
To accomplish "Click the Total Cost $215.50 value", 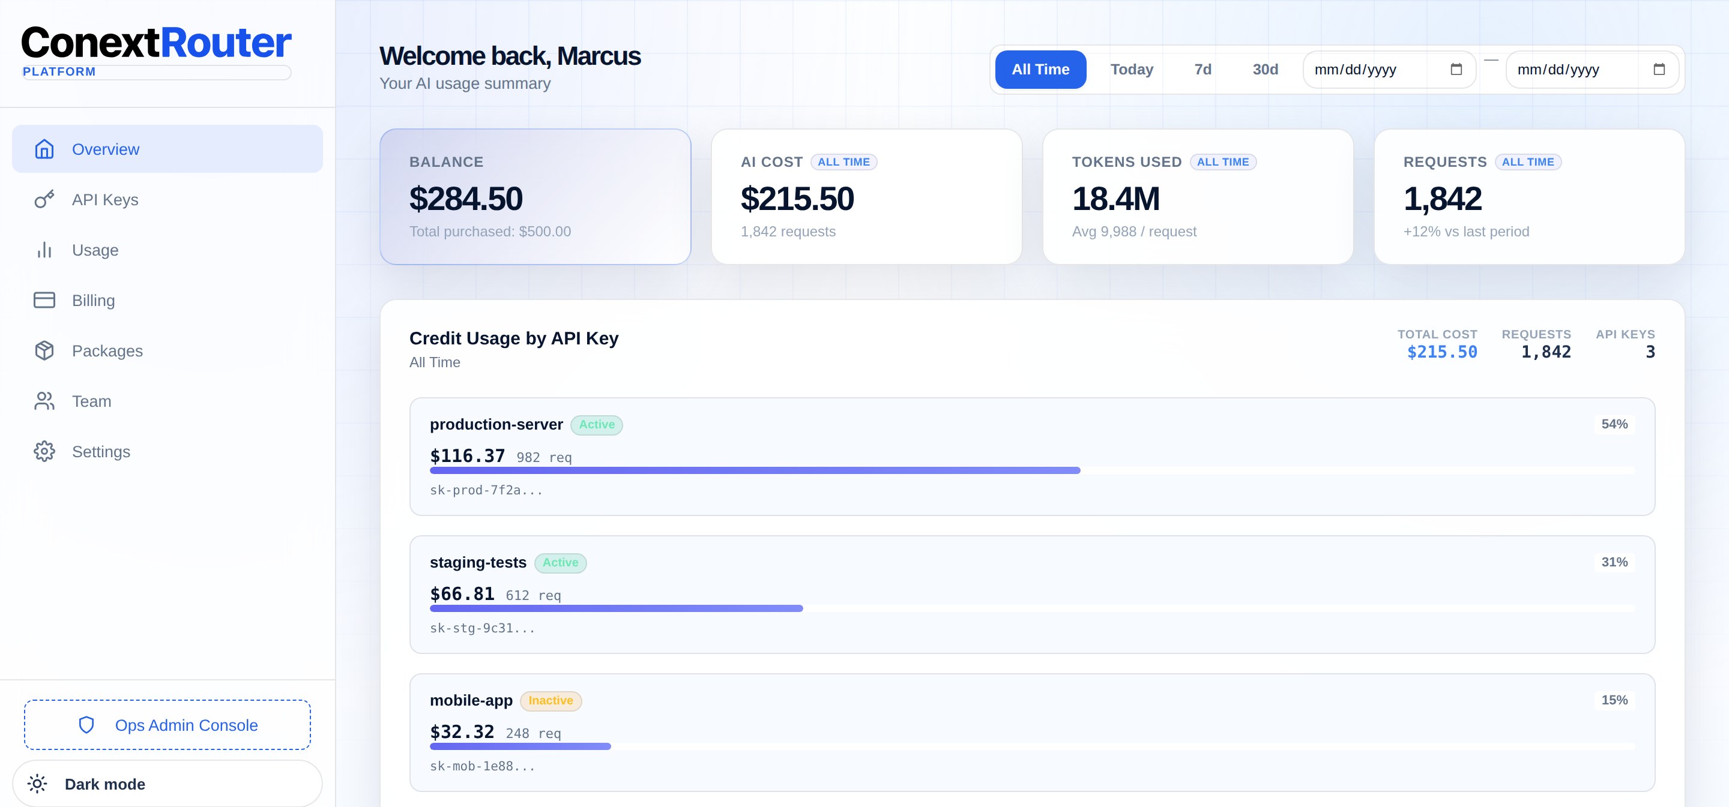I will pyautogui.click(x=1441, y=352).
